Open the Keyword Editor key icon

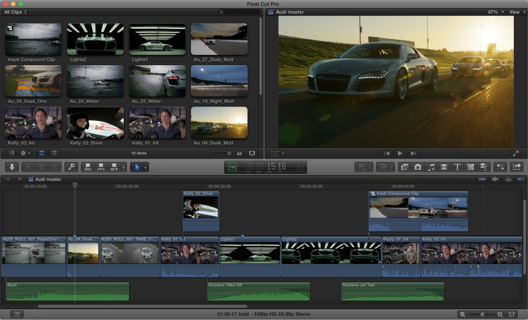click(x=71, y=167)
